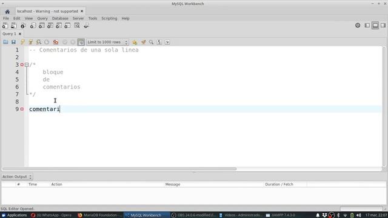Toggle the right sidebar panel
The width and height of the screenshot is (388, 218).
click(x=383, y=25)
